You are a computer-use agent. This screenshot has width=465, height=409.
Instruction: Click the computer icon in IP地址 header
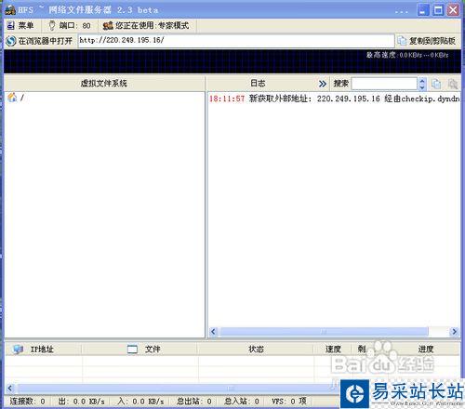[x=18, y=350]
